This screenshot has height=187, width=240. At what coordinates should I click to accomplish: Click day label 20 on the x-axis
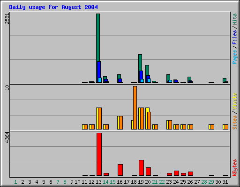[148, 182]
